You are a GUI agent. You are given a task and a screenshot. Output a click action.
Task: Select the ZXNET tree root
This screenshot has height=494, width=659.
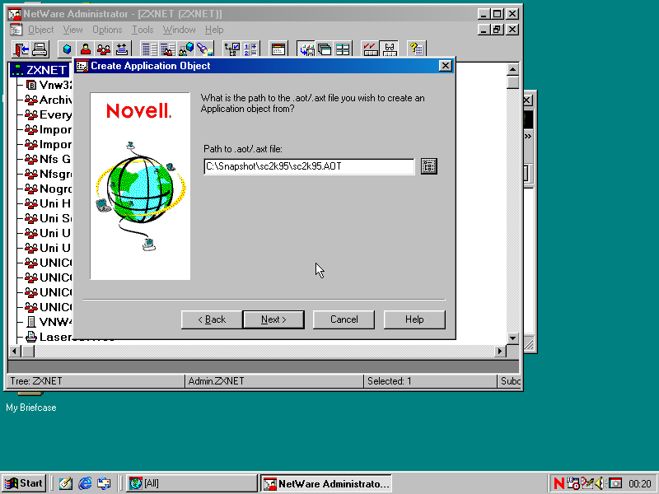click(x=40, y=70)
